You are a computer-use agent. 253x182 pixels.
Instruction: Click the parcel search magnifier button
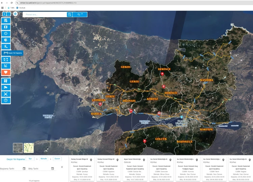pyautogui.click(x=80, y=14)
